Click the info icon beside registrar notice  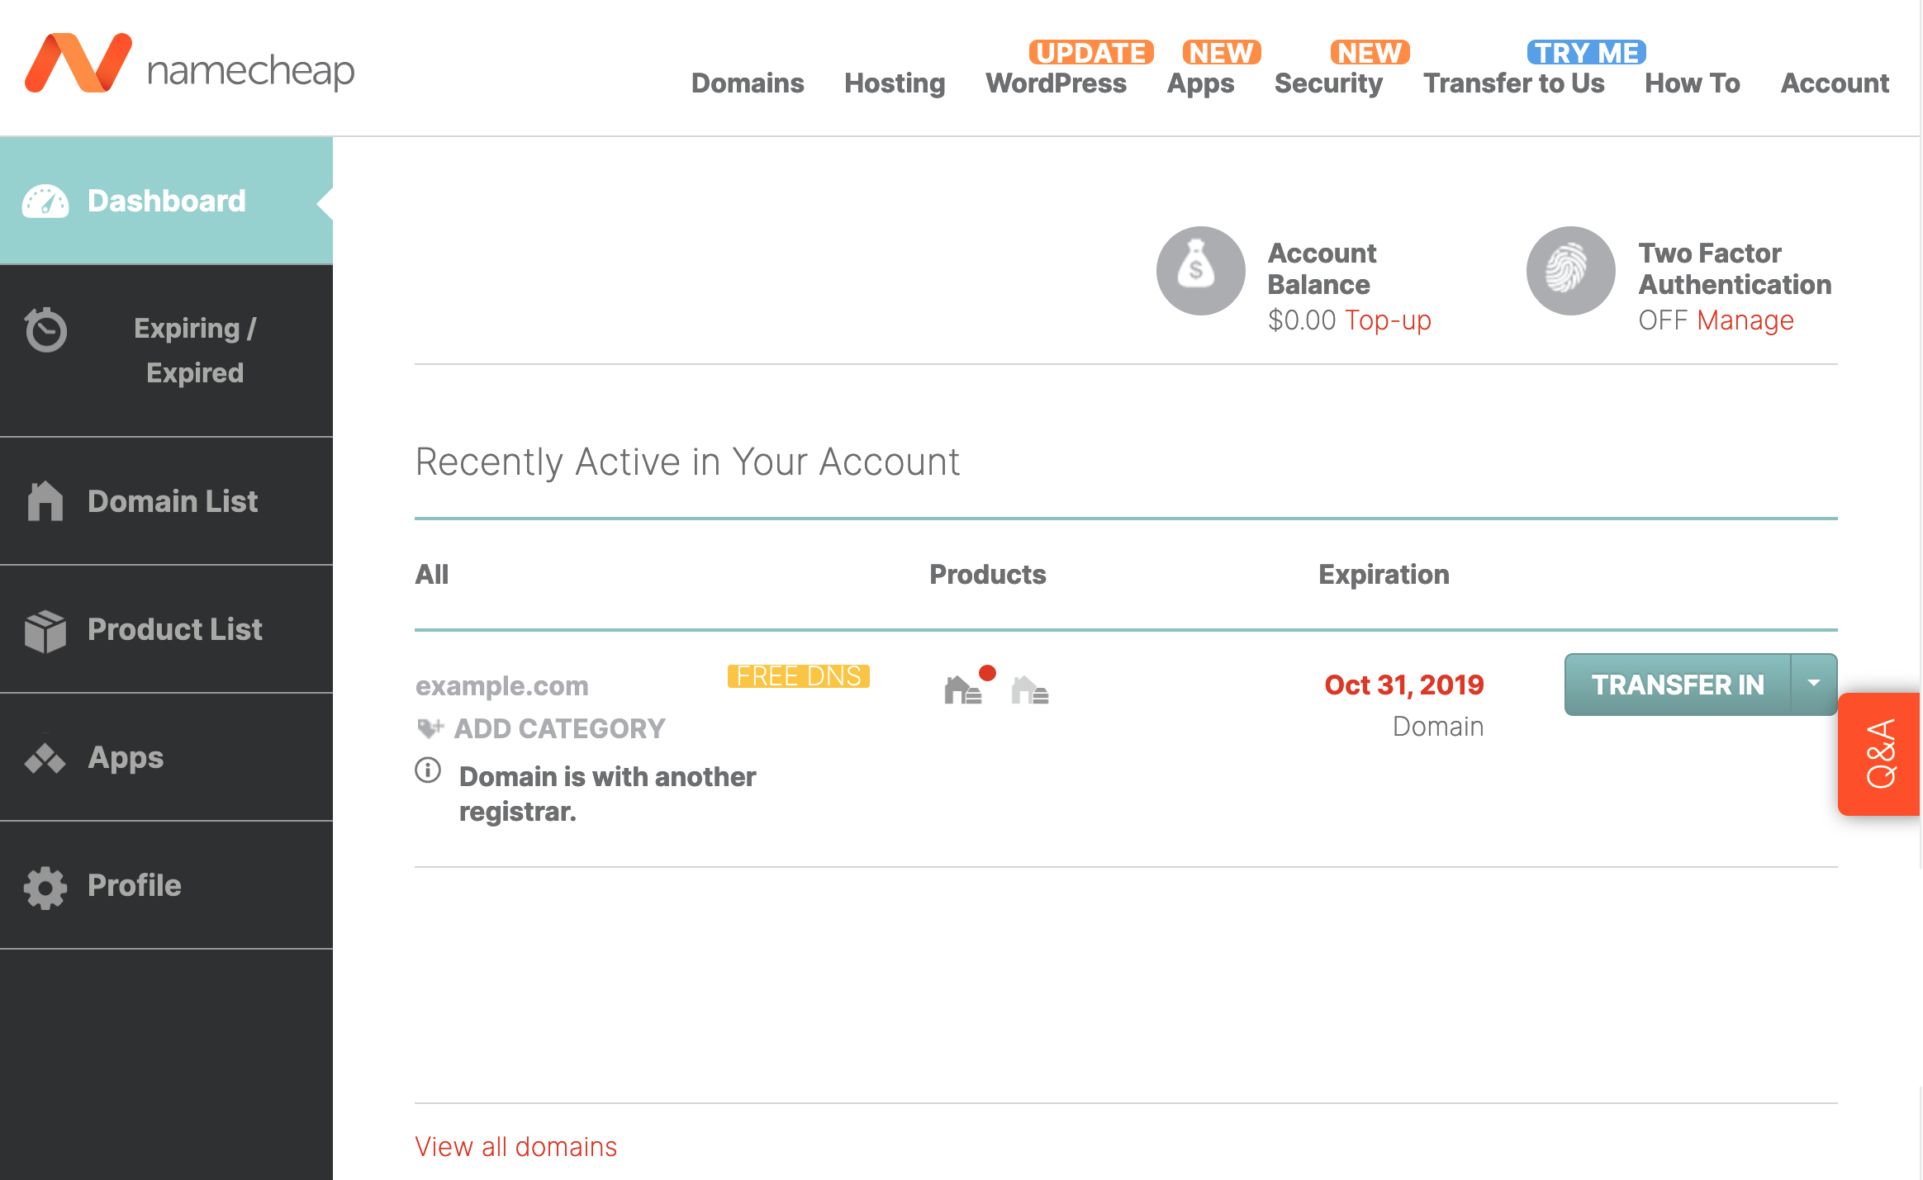click(428, 770)
